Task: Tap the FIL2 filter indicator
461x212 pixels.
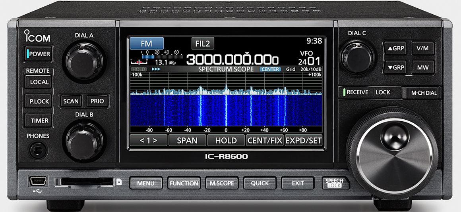Action: (203, 44)
